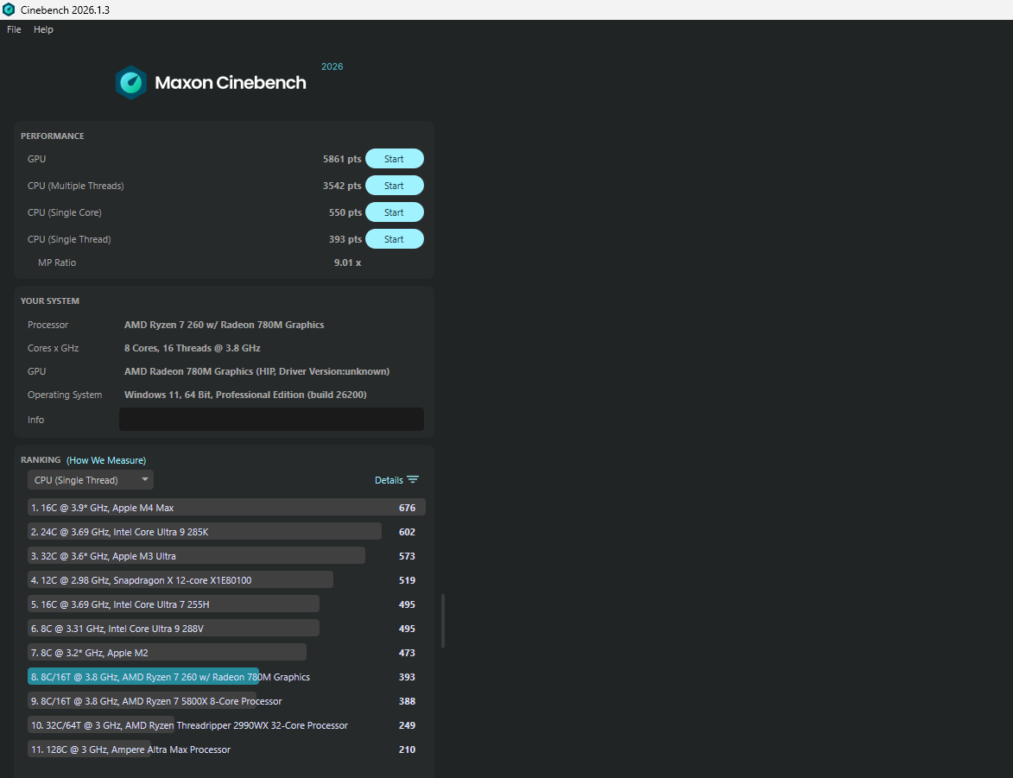Open the How We Measure link
The height and width of the screenshot is (778, 1013).
[106, 460]
